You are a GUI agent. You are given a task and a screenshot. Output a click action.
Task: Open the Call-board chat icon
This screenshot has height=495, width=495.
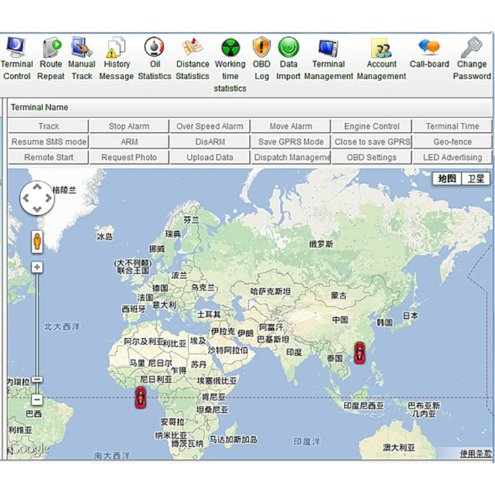(x=429, y=48)
